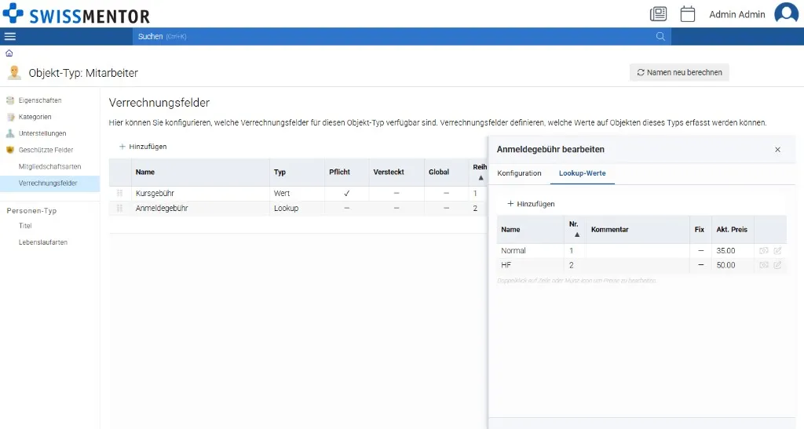Click Namen neu berechnen button
The width and height of the screenshot is (804, 429).
679,72
